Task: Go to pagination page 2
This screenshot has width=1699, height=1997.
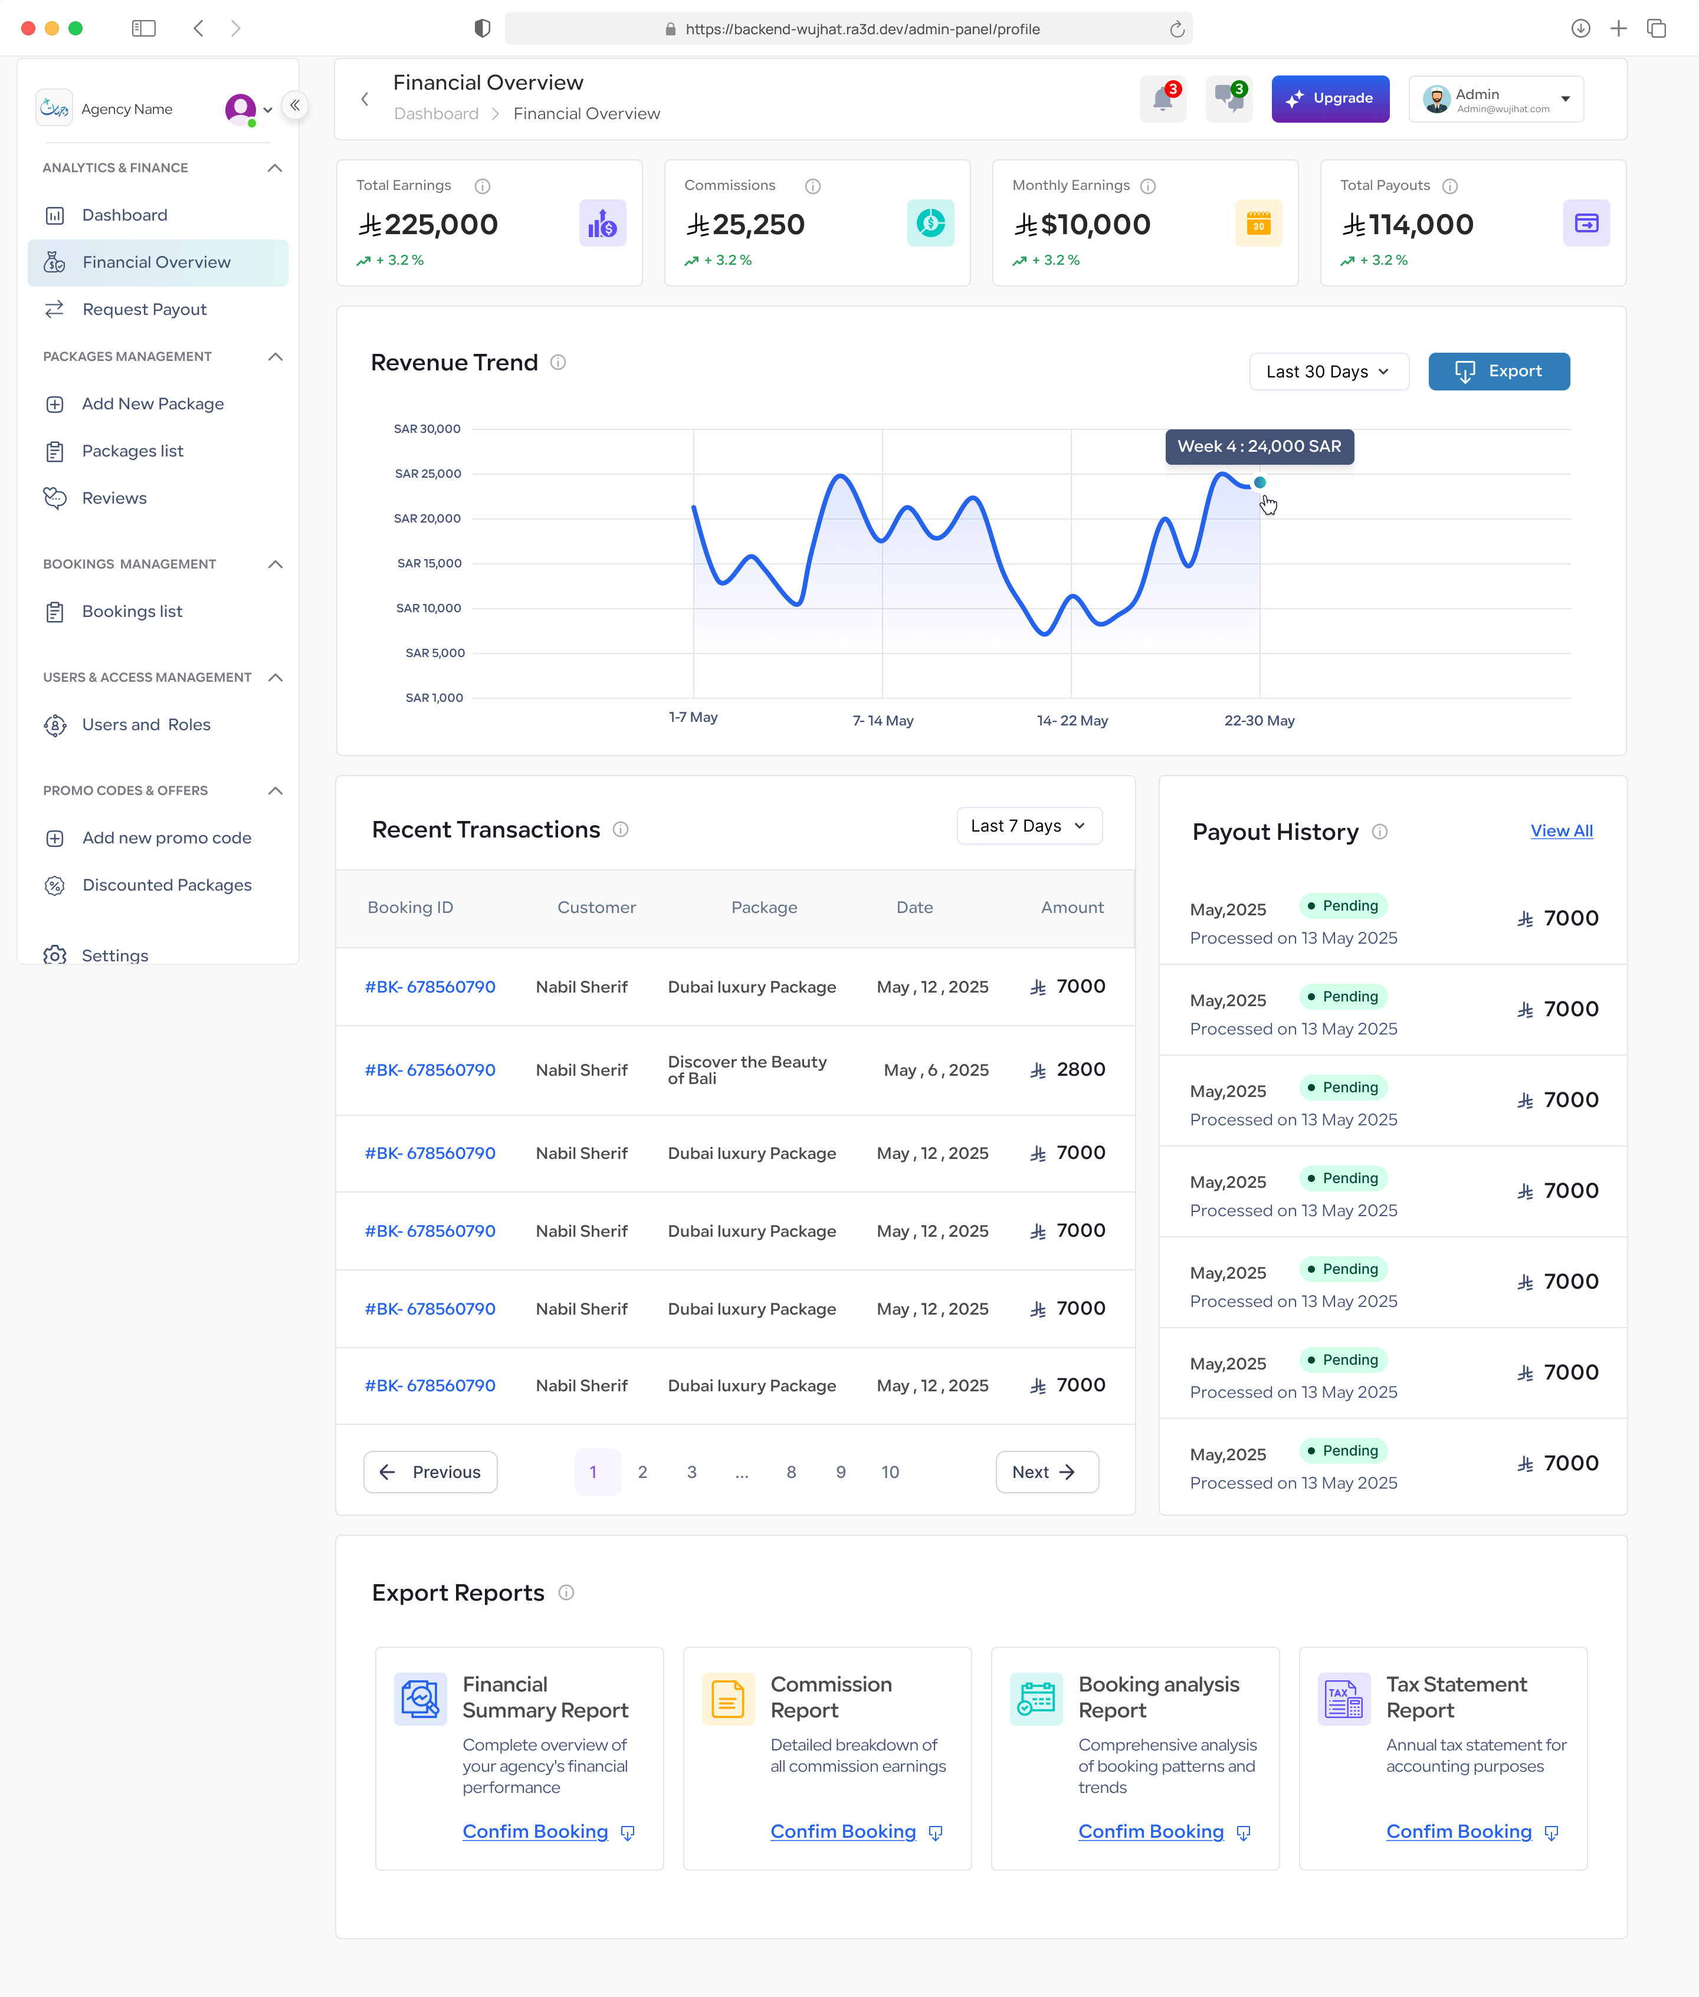Action: (x=642, y=1472)
